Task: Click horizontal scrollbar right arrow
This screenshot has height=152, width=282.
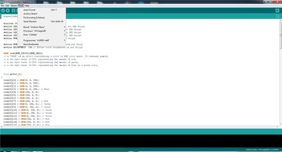Action: [277, 127]
